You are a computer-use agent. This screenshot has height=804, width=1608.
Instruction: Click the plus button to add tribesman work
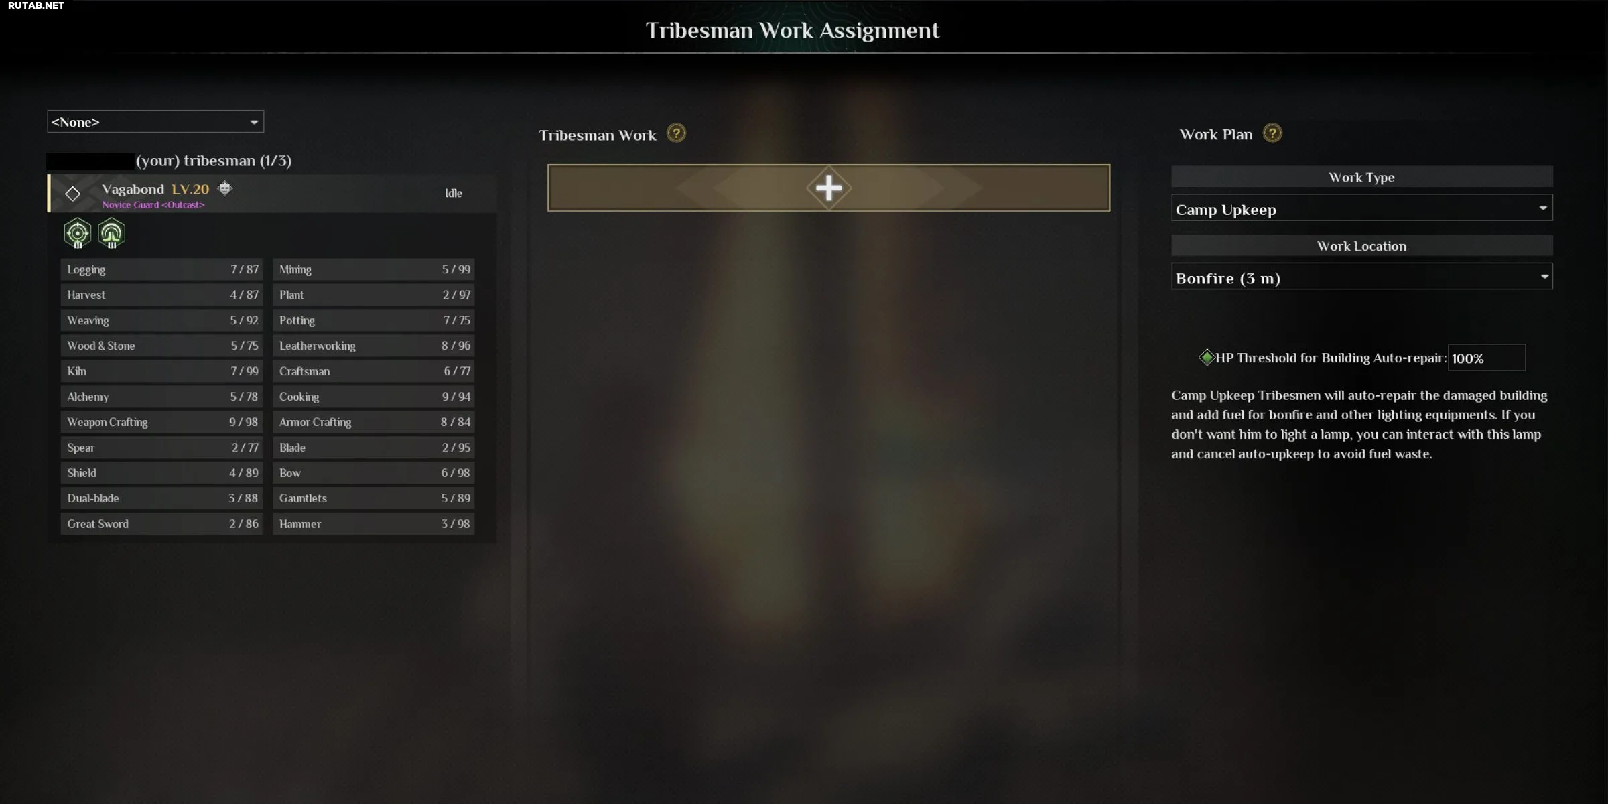pyautogui.click(x=829, y=188)
